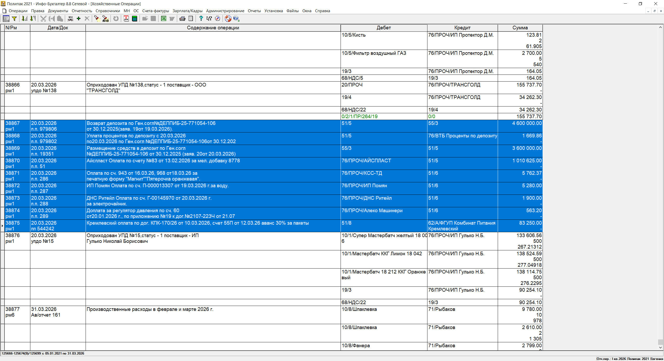
Task: Open the Справочники menu
Action: (x=108, y=11)
